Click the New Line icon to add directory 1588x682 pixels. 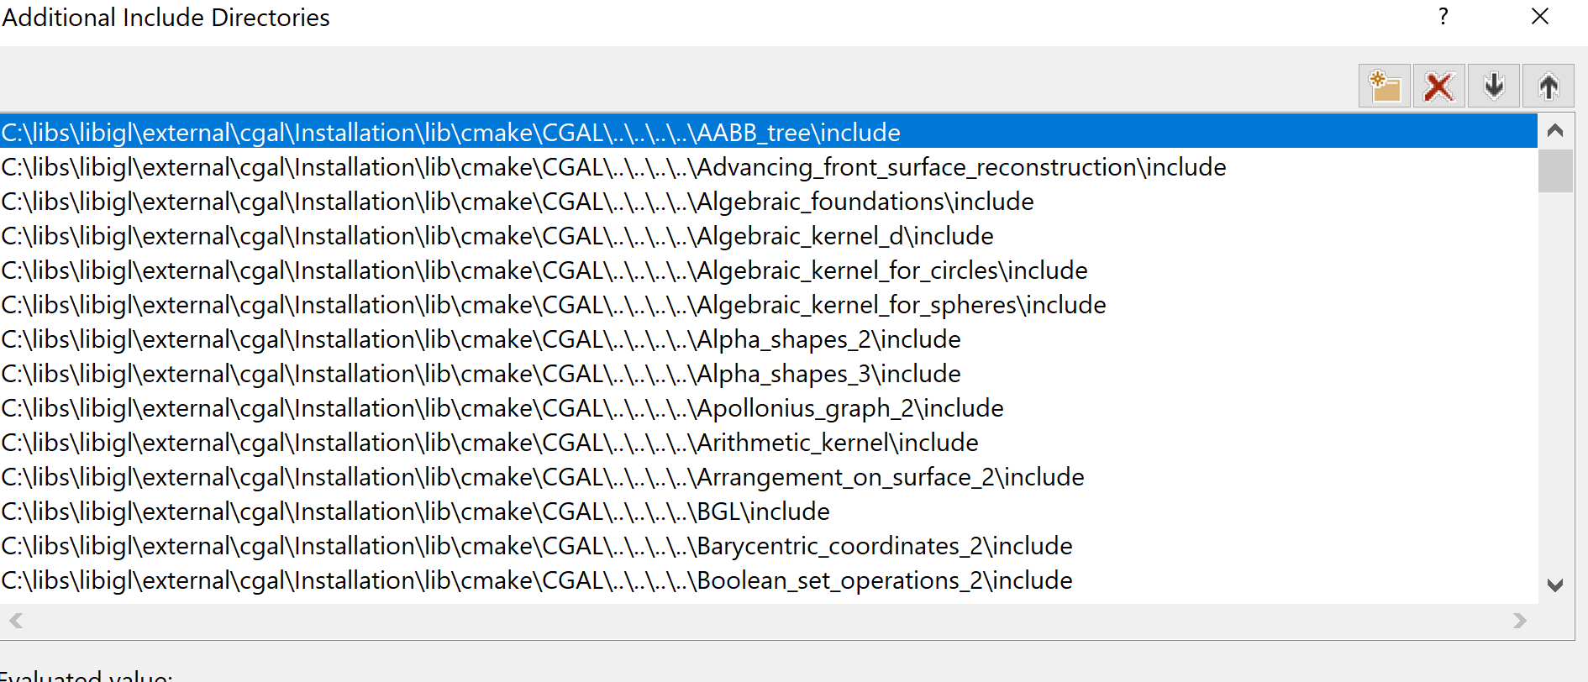point(1384,86)
